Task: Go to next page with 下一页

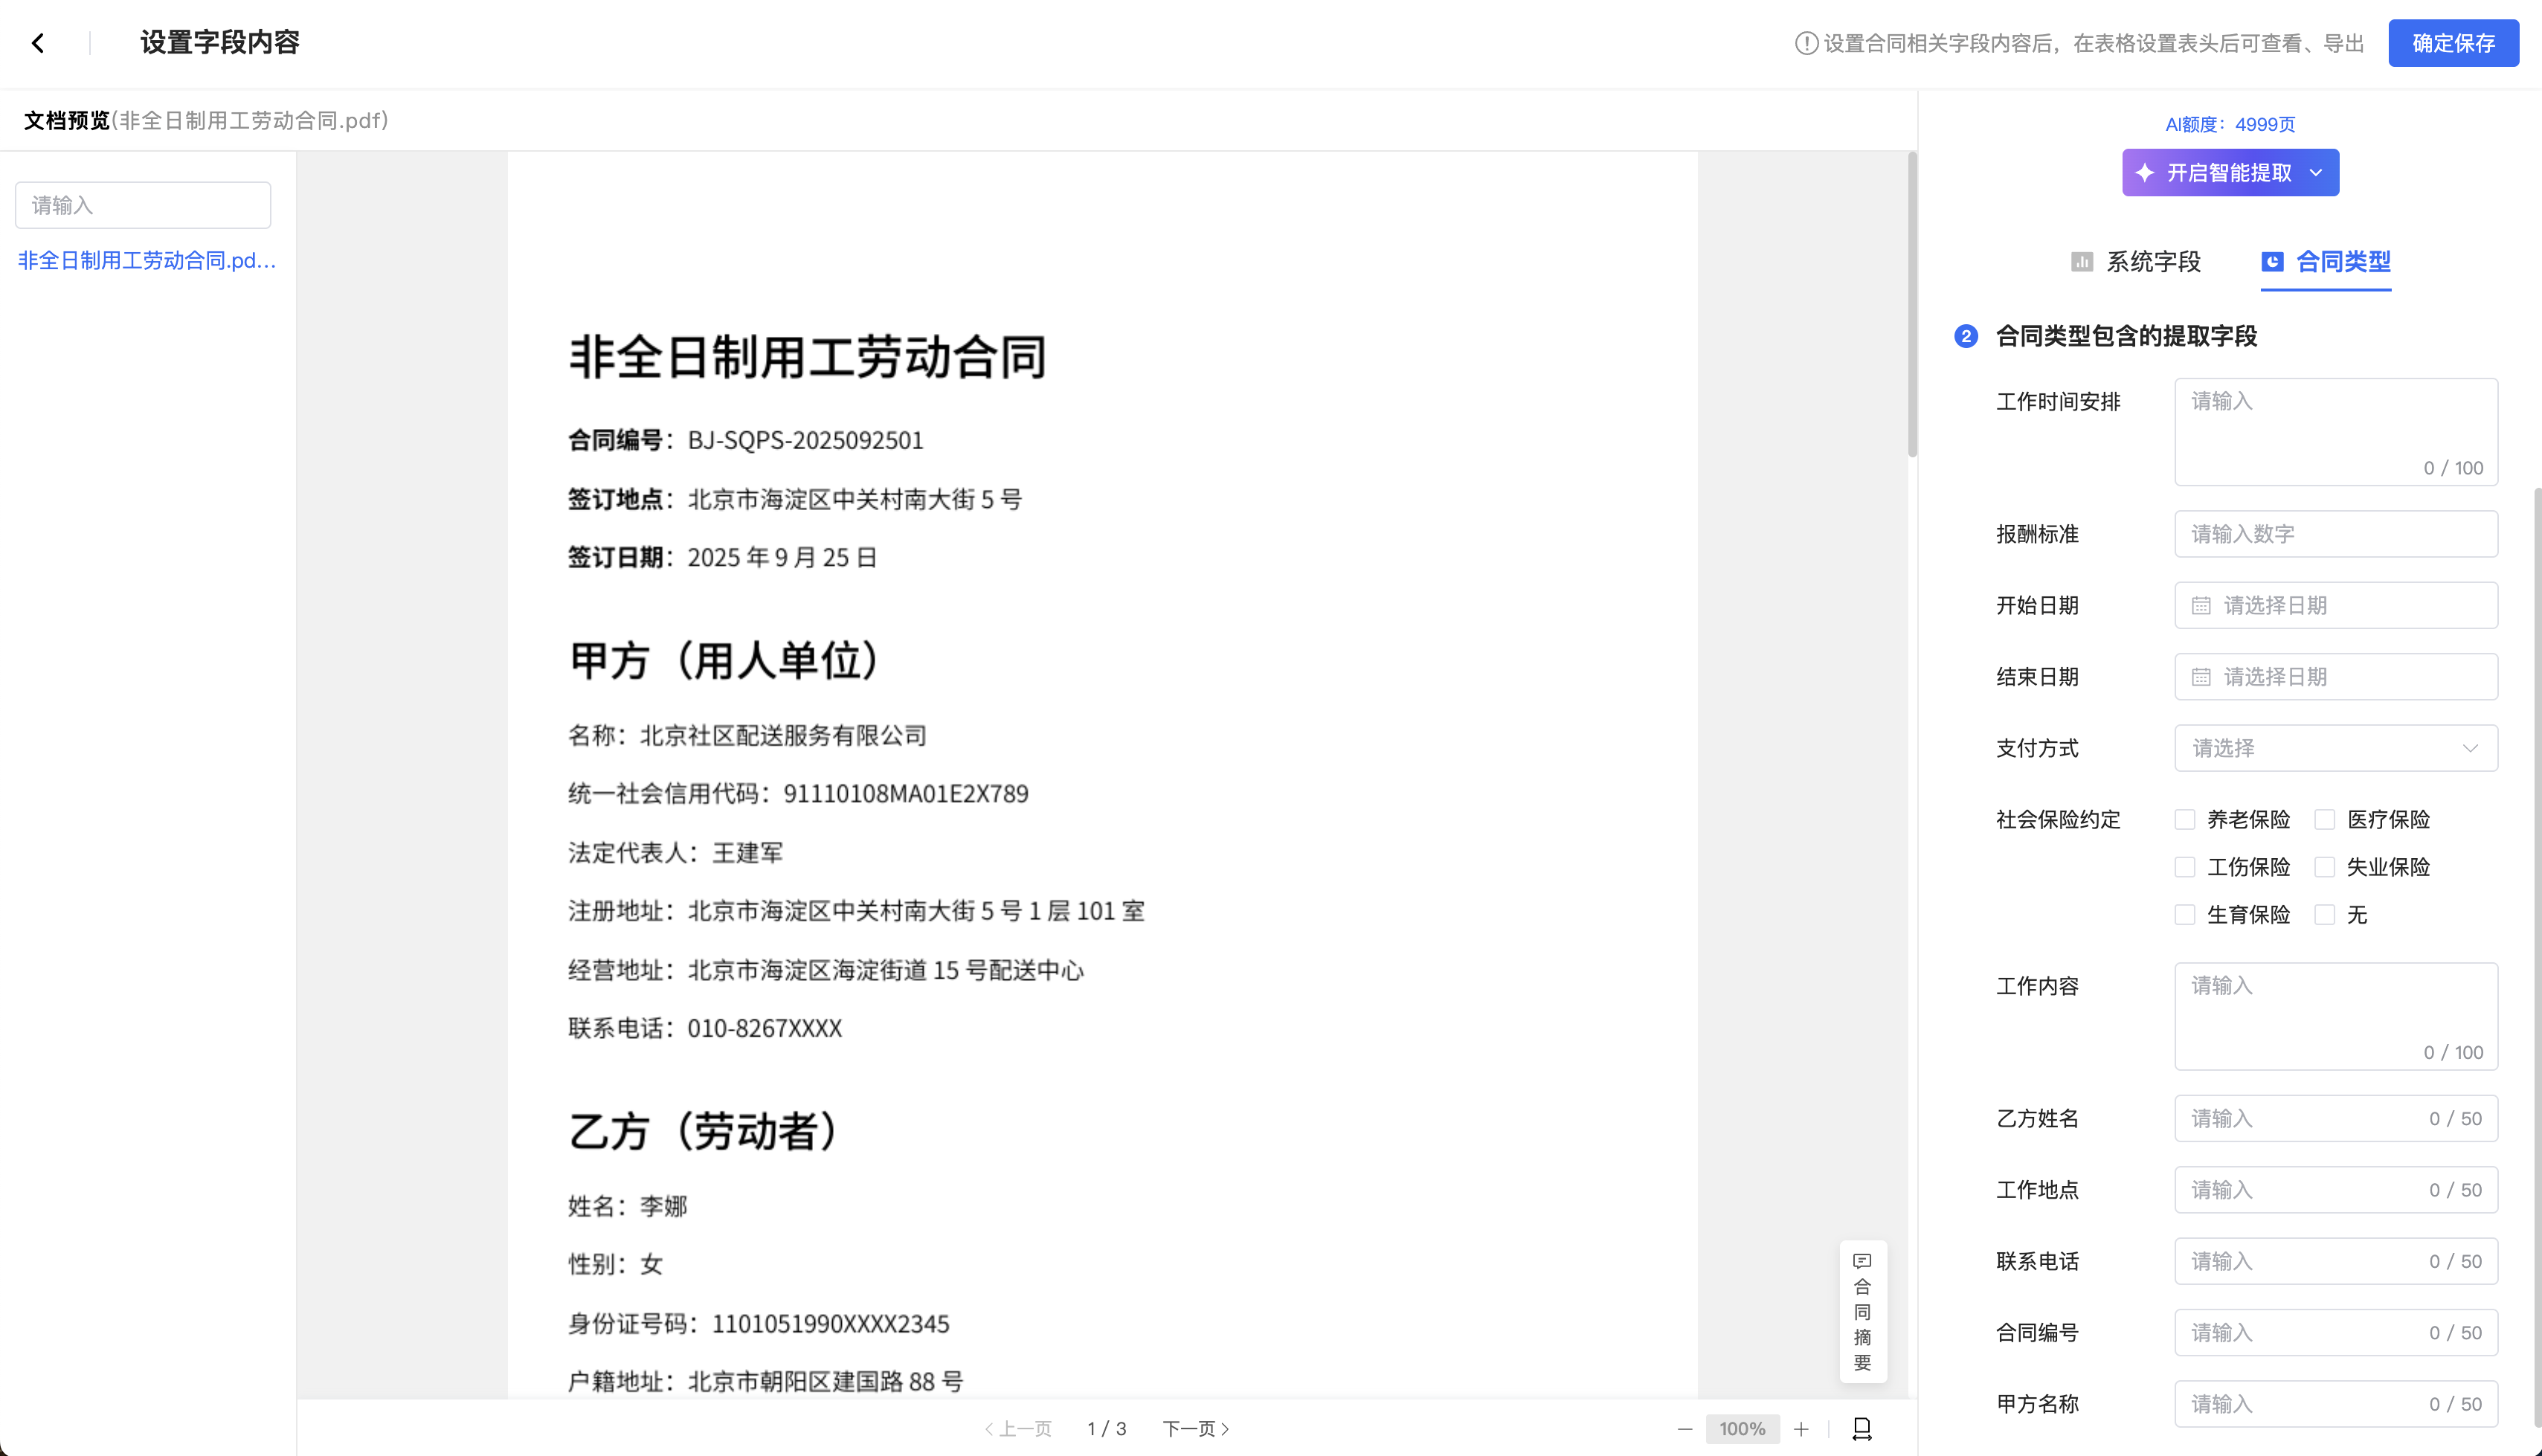Action: (1195, 1429)
